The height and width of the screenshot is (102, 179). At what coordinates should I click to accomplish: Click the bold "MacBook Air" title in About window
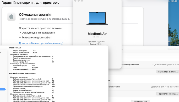97,34
